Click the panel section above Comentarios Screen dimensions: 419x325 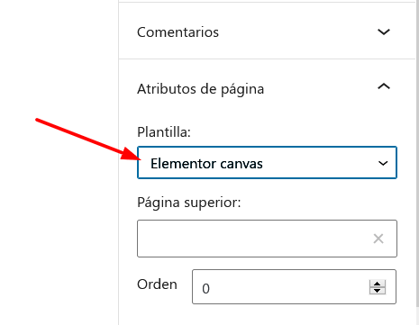click(267, 1)
